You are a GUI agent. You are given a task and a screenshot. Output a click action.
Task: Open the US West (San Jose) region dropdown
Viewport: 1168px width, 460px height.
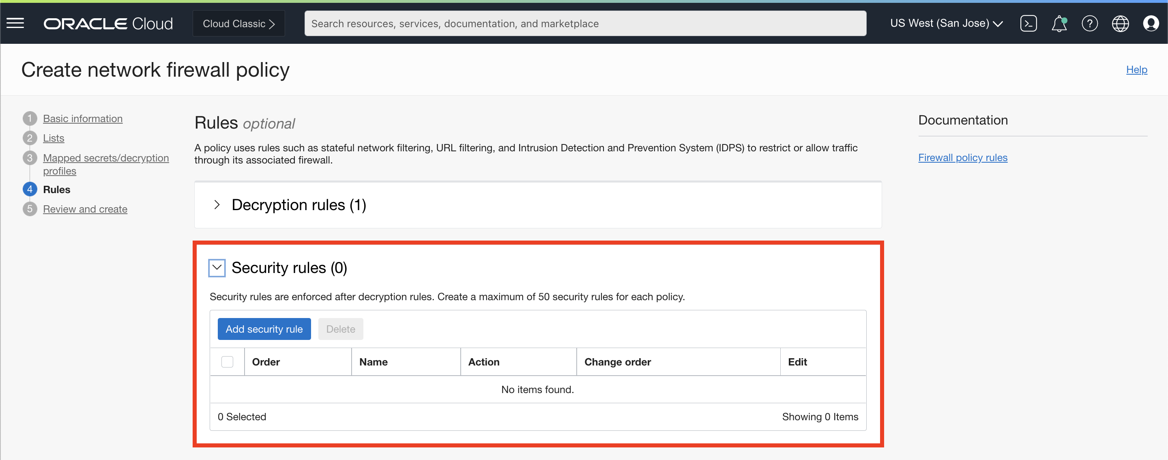[x=946, y=23]
